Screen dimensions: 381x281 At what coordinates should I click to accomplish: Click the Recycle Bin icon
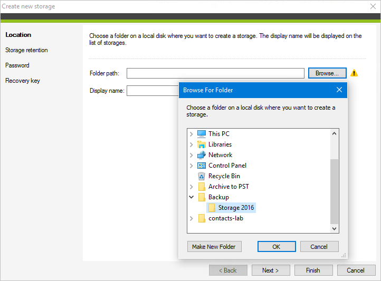pos(202,176)
